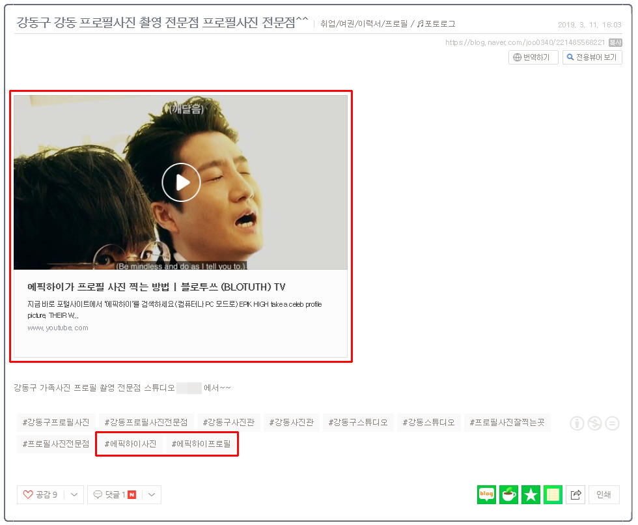638x525 pixels.
Task: Click the post date 2019. 3. 11. 16:03
Action: pyautogui.click(x=590, y=25)
